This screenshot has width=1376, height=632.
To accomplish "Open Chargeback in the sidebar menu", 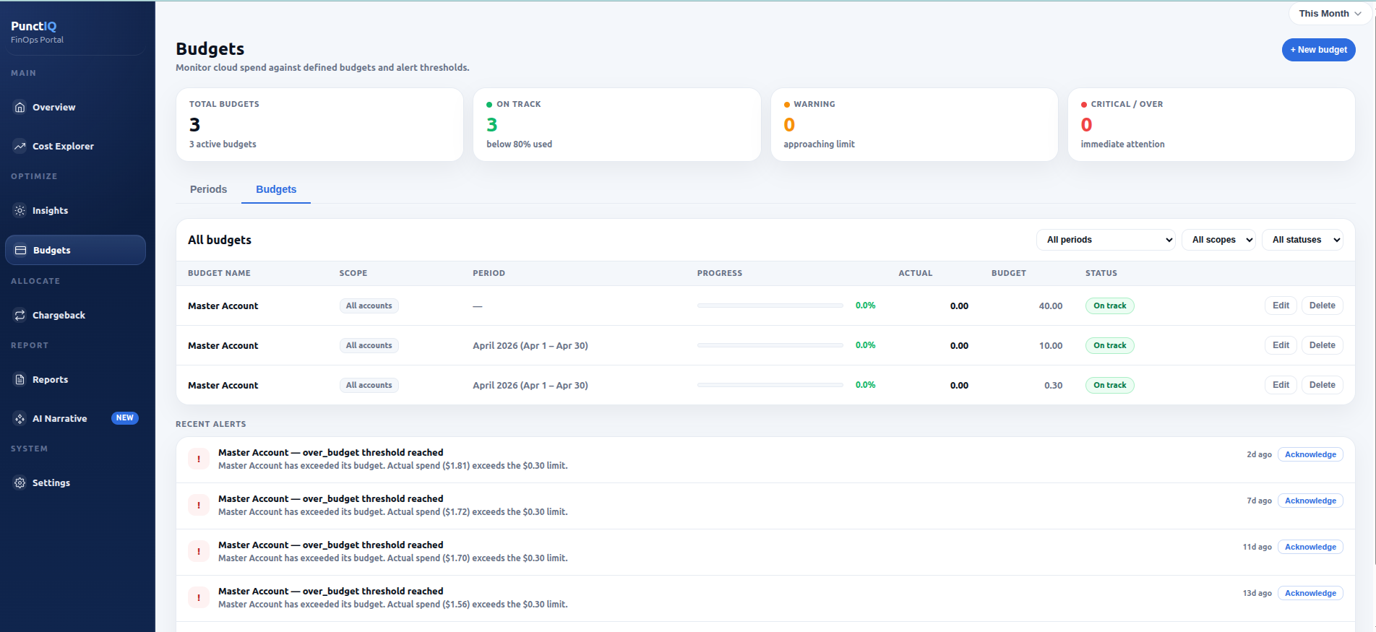I will (x=75, y=315).
